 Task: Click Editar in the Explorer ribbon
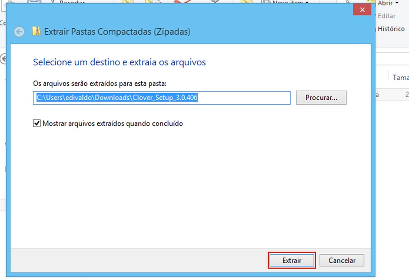(387, 16)
